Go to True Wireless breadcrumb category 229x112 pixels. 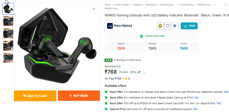(186, 5)
